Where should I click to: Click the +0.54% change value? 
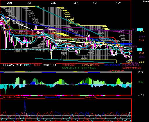point(19,65)
